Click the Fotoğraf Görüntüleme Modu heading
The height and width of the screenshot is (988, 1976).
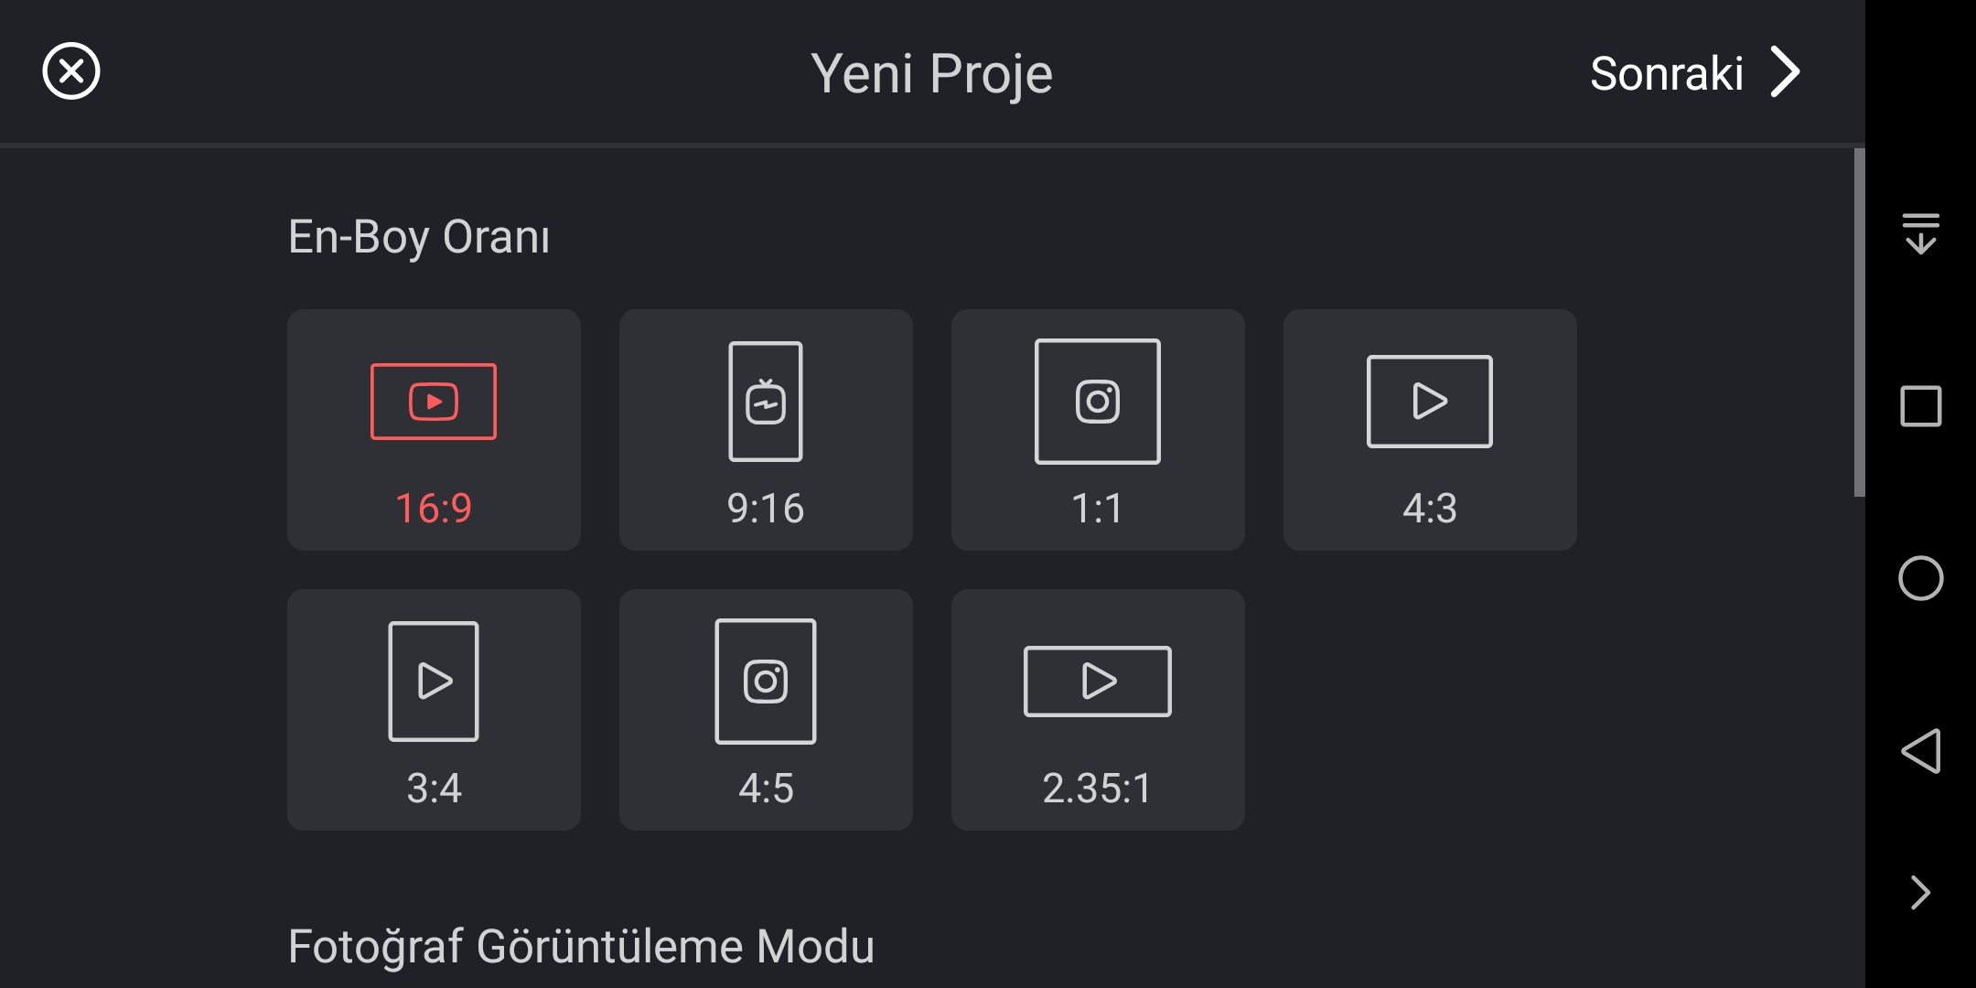click(x=581, y=946)
